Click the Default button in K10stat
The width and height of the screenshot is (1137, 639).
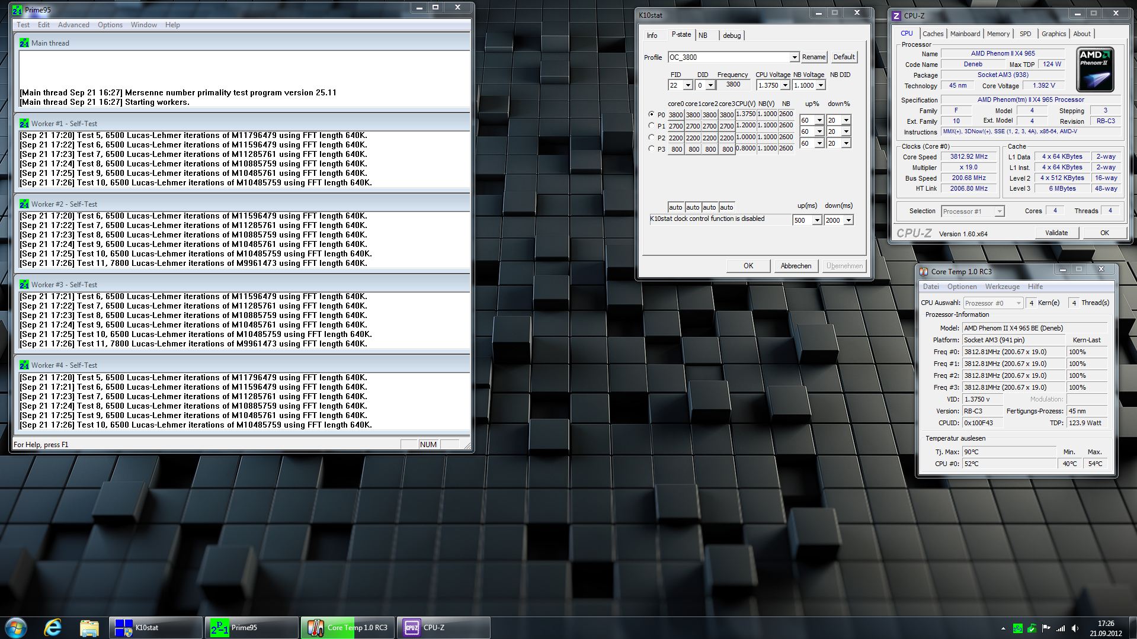(844, 57)
